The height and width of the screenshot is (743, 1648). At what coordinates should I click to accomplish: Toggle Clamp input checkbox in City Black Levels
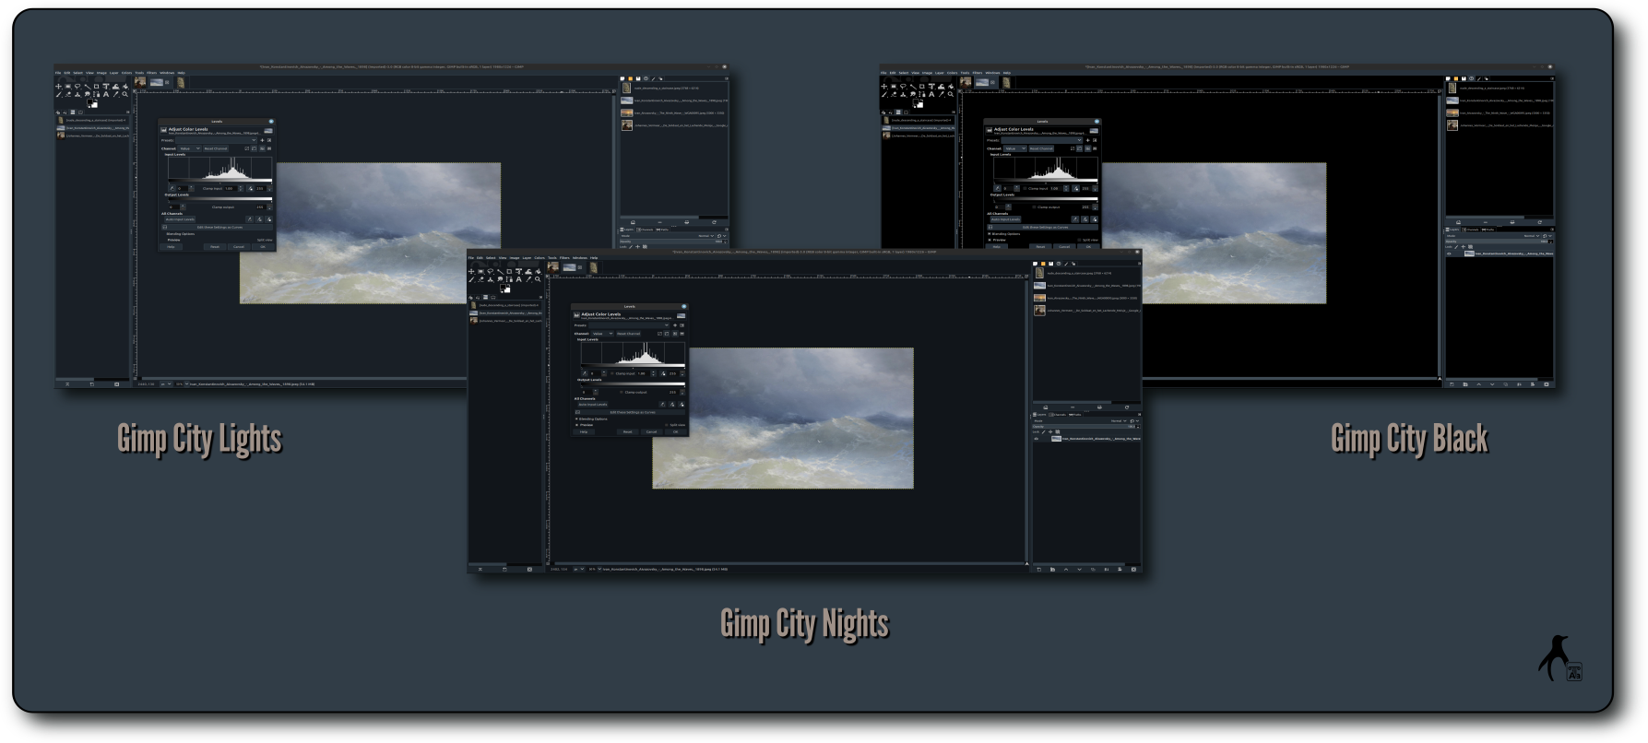coord(1024,188)
